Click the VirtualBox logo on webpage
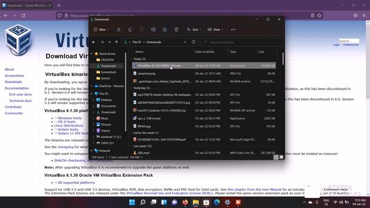The height and width of the screenshot is (208, 370). 18,39
